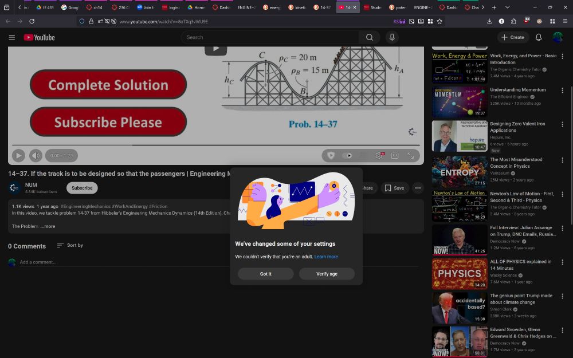Toggle autoplay in the player controls
573x358 pixels.
click(x=348, y=155)
